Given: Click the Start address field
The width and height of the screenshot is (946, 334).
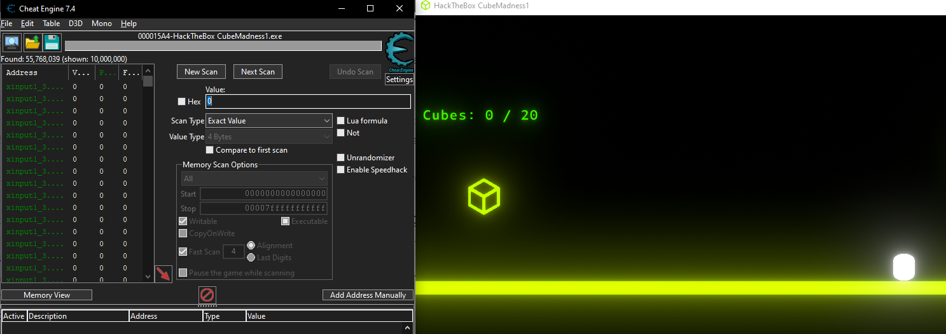Looking at the screenshot, I should click(x=263, y=194).
